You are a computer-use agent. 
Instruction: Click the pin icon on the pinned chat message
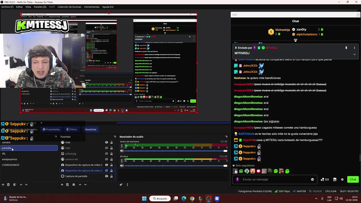click(x=346, y=48)
